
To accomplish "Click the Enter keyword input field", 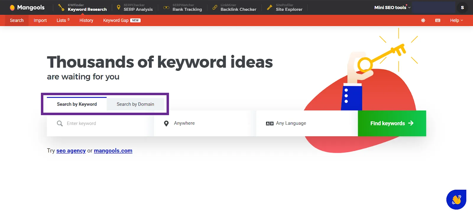I will click(100, 123).
